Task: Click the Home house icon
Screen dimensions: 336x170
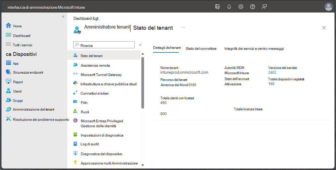Action: pos(8,26)
